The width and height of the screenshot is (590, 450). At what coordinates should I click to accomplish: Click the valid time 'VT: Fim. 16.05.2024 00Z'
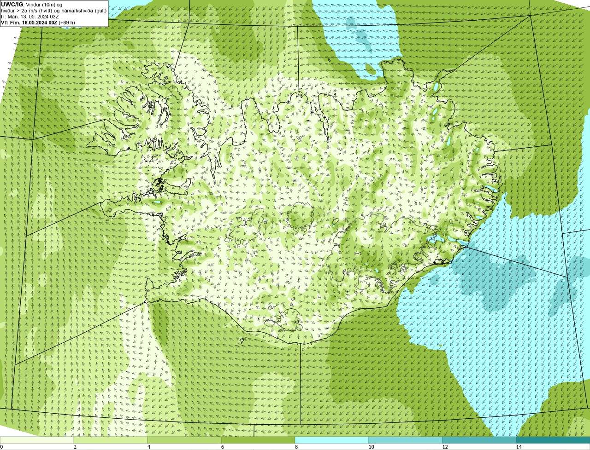point(29,22)
